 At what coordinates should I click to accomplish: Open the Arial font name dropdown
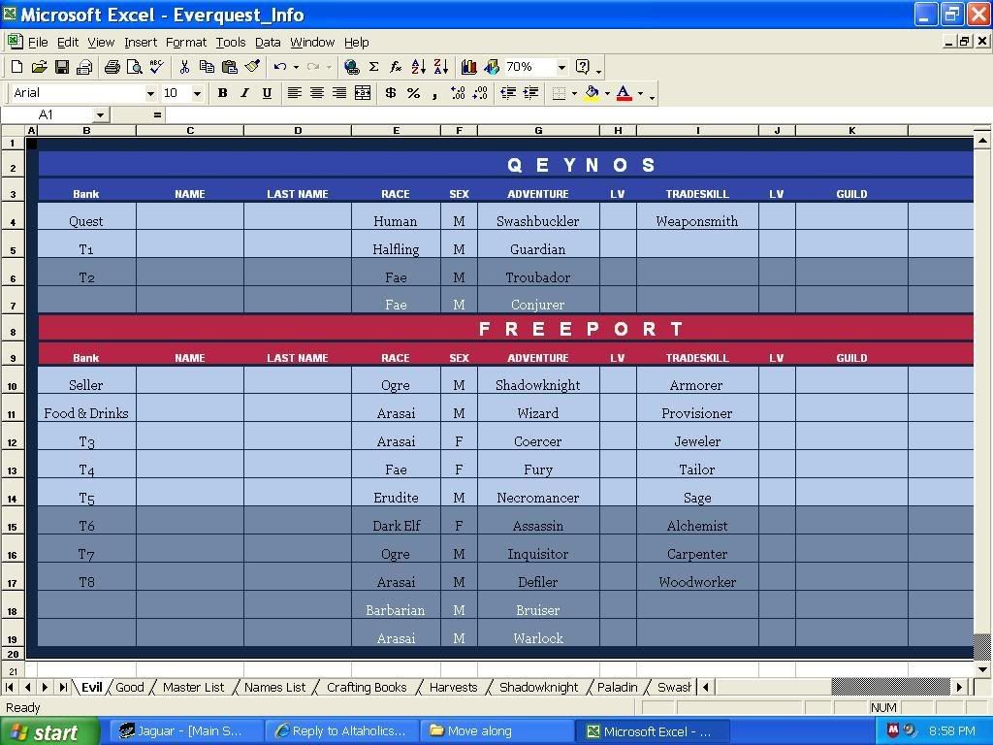(150, 93)
